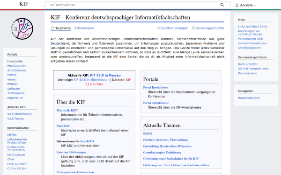281x175 pixels.
Task: Open the Quelltext anzeigen tab
Action: [x=172, y=28]
